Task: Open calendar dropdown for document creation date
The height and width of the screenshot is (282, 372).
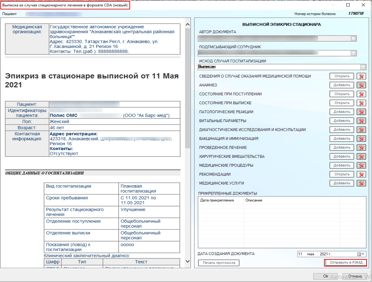Action: (361, 254)
